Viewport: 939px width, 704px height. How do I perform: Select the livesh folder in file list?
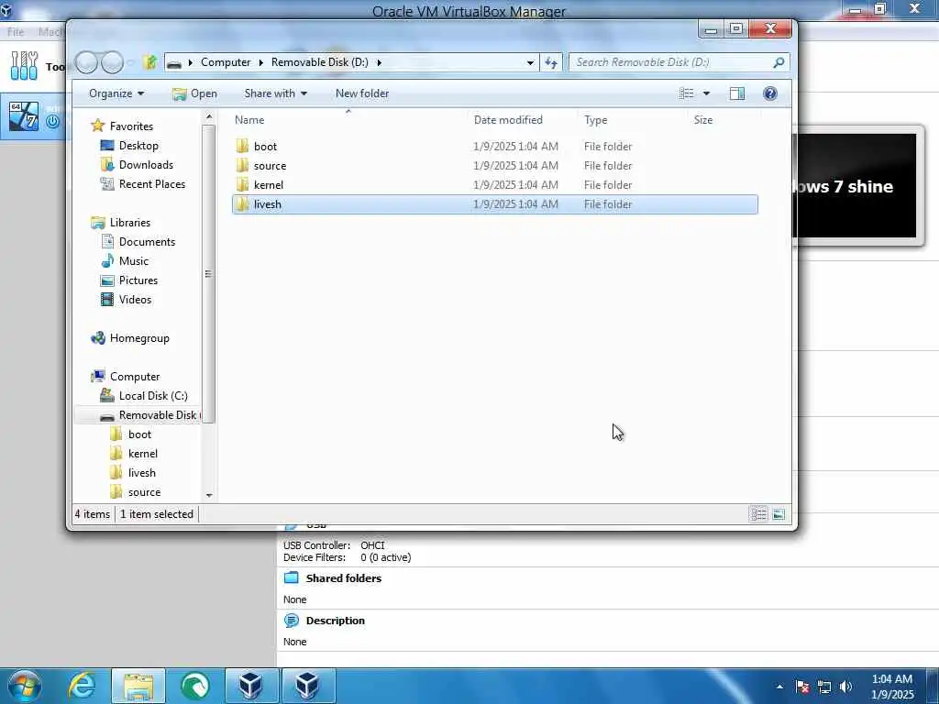pos(494,204)
